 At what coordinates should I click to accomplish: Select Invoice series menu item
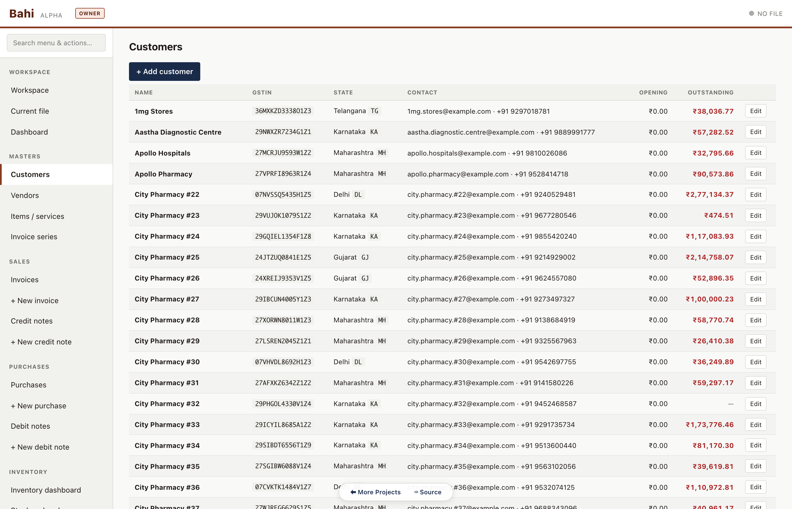[34, 237]
